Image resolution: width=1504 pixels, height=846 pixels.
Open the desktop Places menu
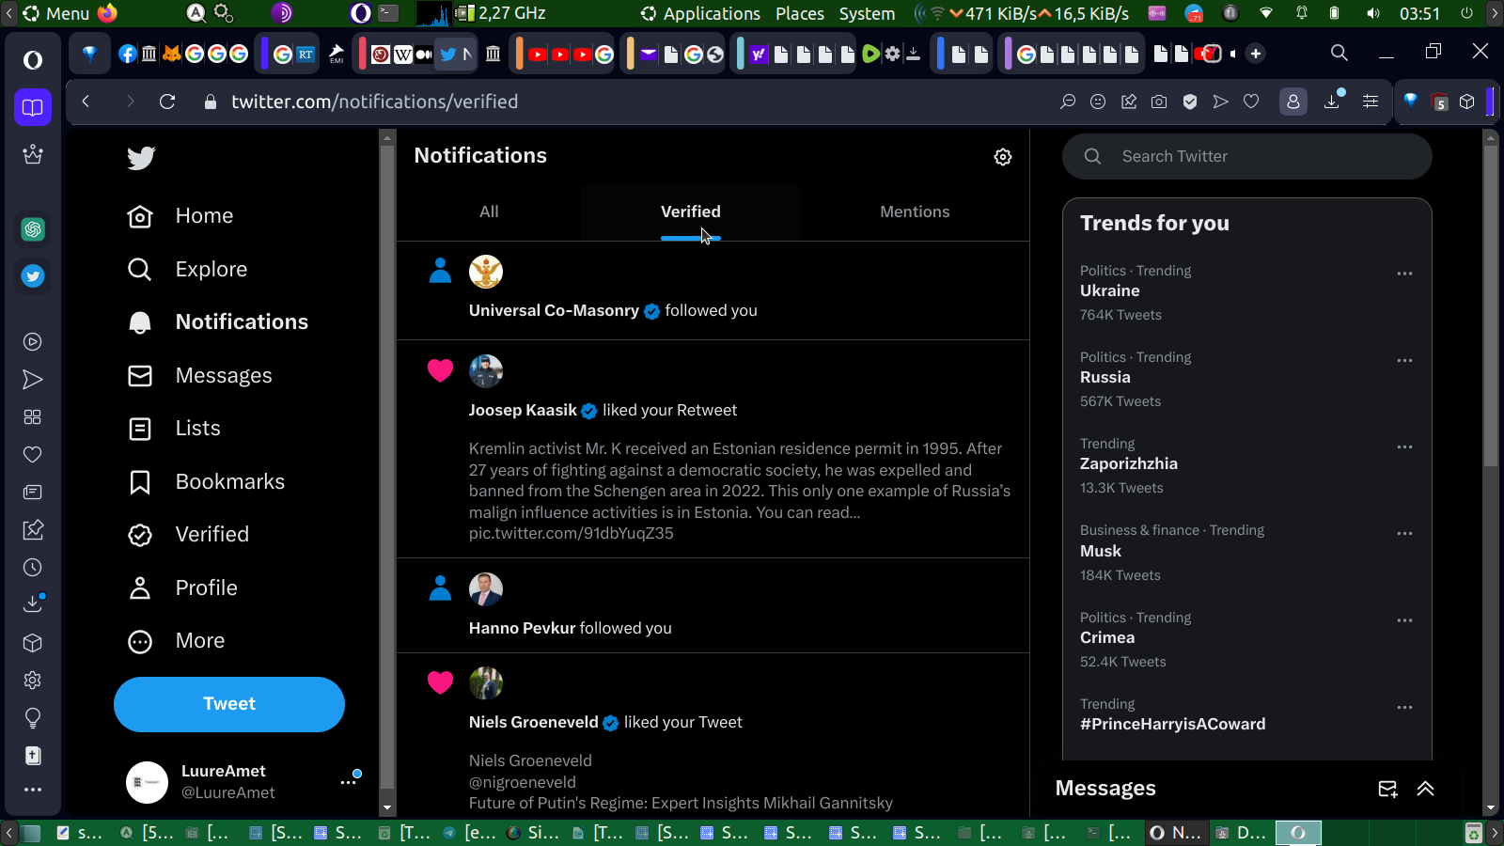click(800, 13)
